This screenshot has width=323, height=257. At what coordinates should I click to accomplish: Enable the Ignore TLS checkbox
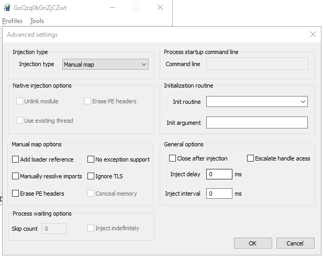pyautogui.click(x=91, y=176)
